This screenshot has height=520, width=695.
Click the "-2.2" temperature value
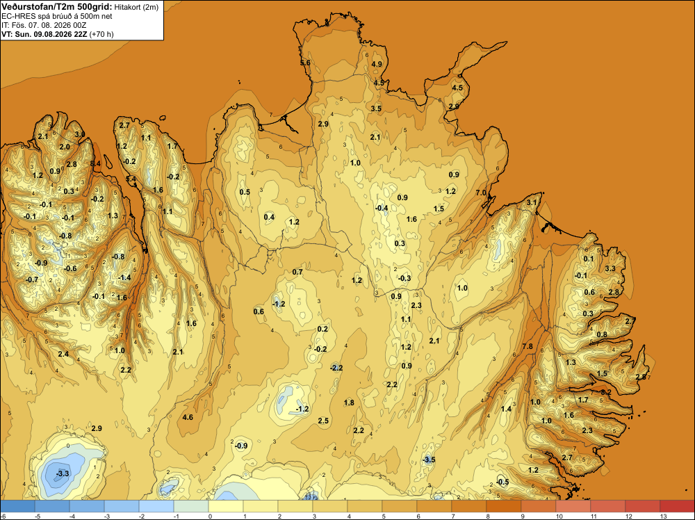(x=336, y=368)
